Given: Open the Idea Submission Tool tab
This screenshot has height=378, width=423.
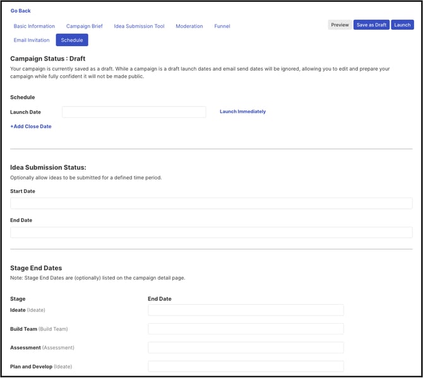Looking at the screenshot, I should [139, 26].
